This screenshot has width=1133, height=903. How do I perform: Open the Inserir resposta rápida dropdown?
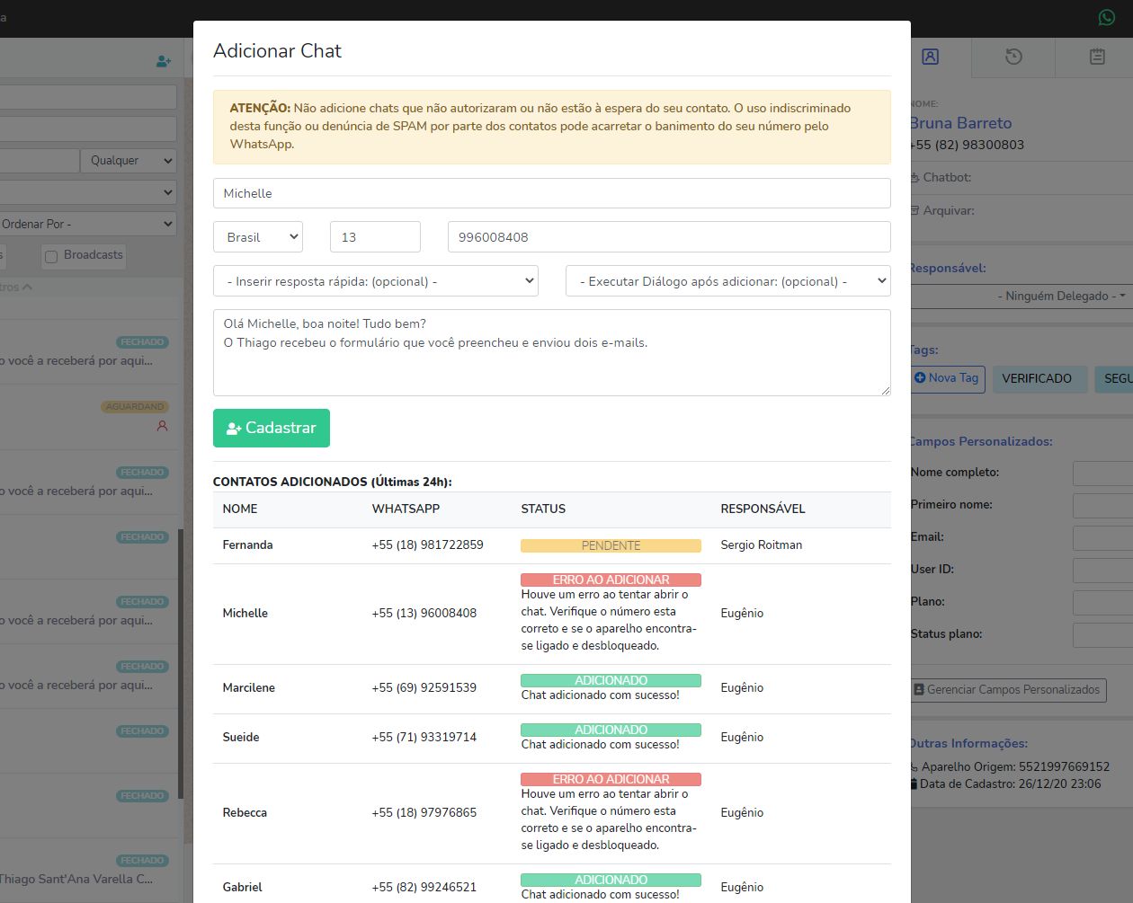[x=376, y=281]
